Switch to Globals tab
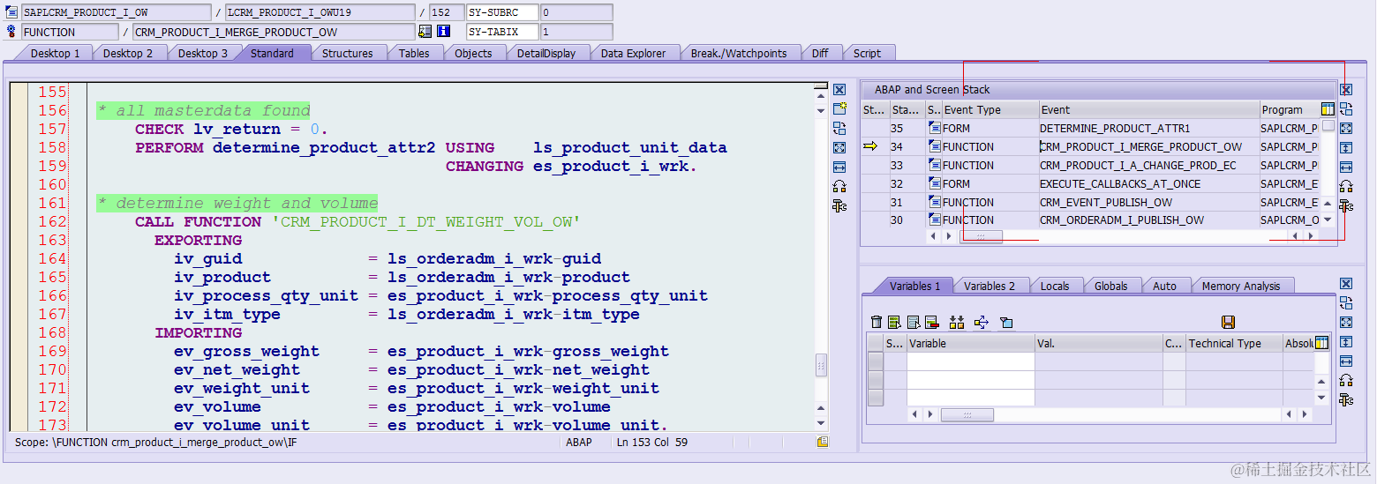 pos(1110,286)
